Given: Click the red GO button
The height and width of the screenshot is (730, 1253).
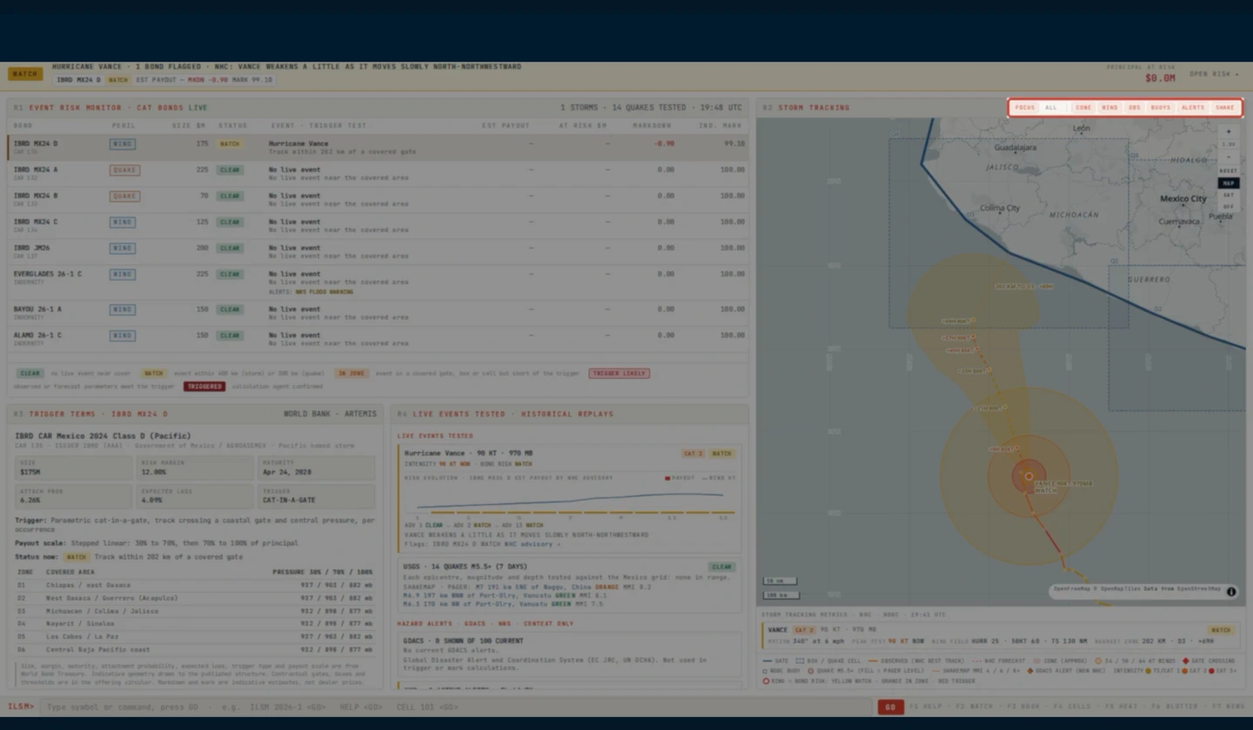Looking at the screenshot, I should (x=890, y=707).
